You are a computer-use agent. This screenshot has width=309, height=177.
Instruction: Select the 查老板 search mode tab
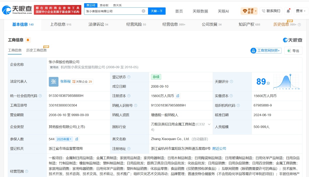click(104, 5)
